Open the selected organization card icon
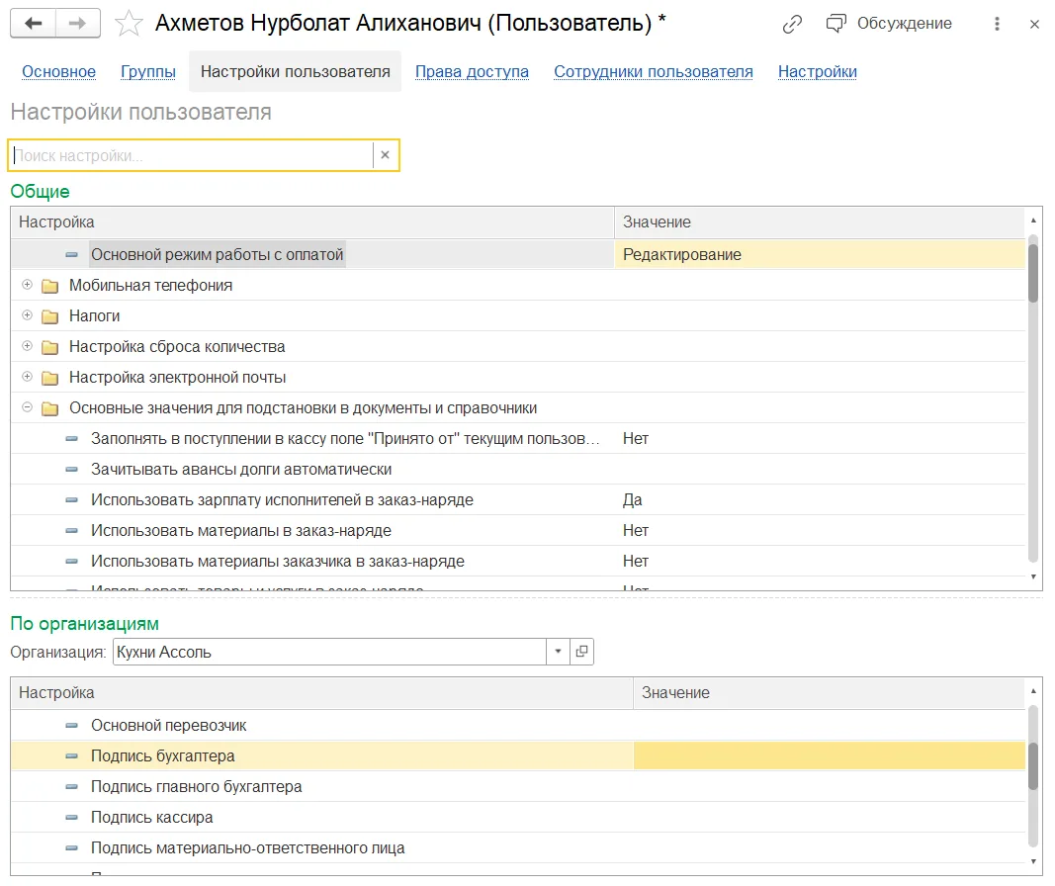The width and height of the screenshot is (1055, 886). pyautogui.click(x=582, y=652)
